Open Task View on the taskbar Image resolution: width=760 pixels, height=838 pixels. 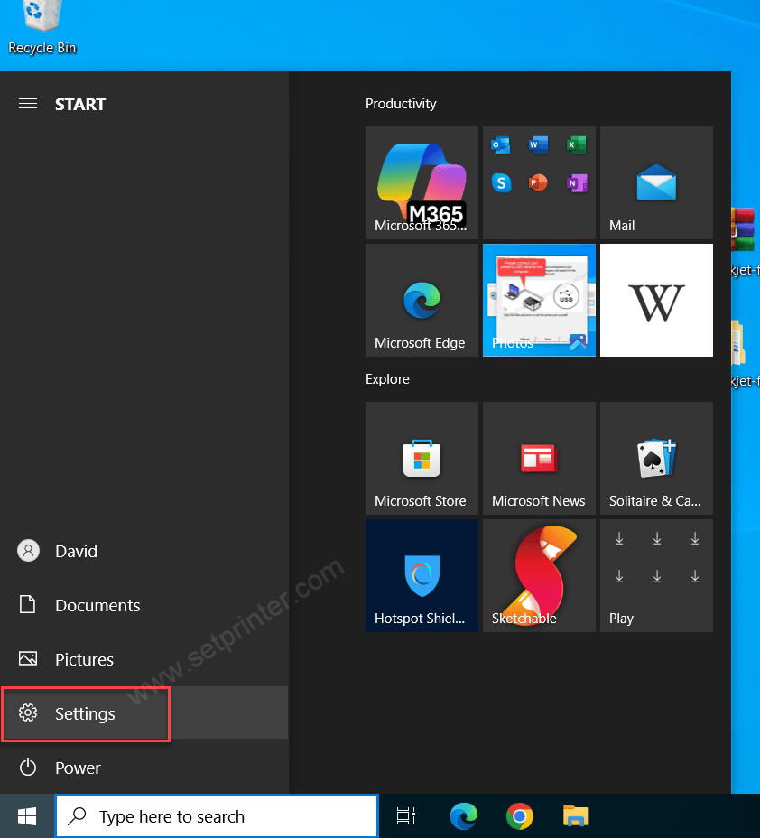click(406, 816)
